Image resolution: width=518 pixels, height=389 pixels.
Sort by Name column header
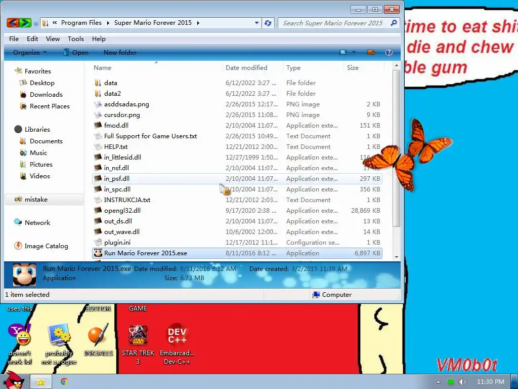coord(102,67)
